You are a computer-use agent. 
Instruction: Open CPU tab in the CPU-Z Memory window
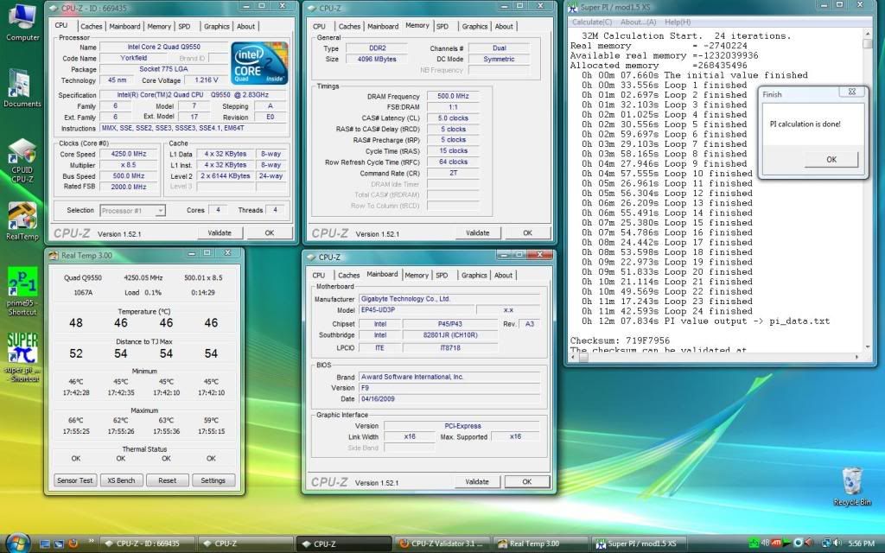(319, 27)
